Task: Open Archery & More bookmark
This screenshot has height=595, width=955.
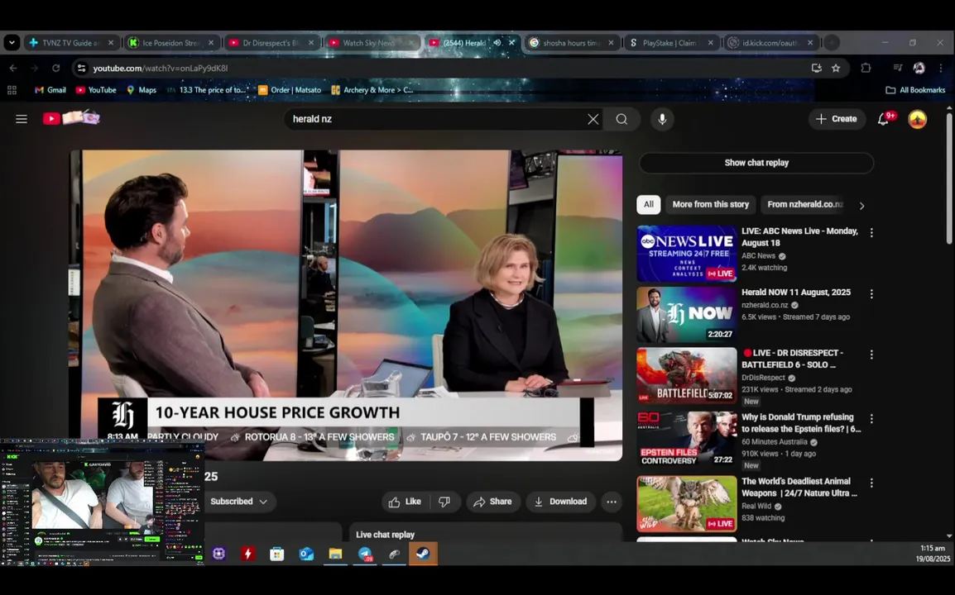Action: click(x=372, y=90)
